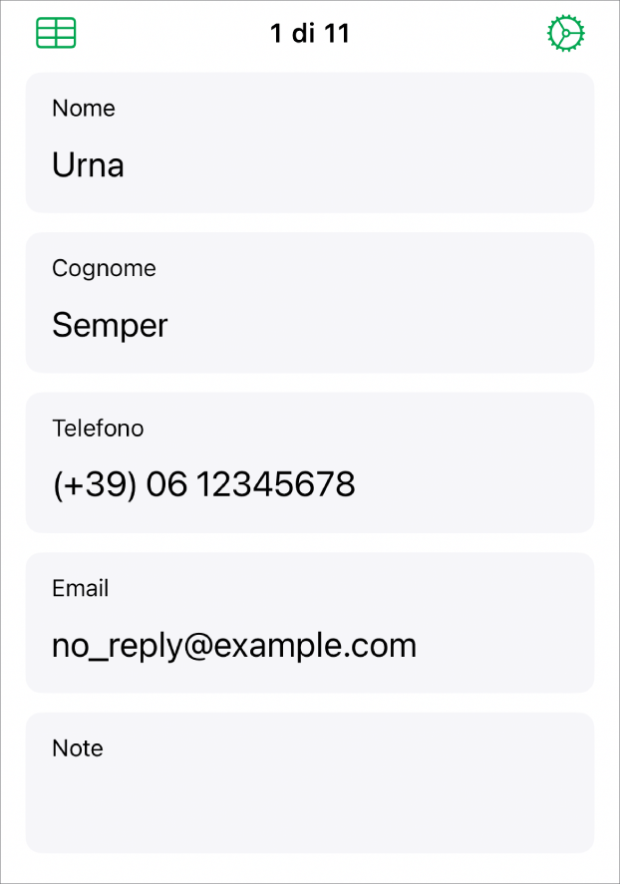
Task: Click the 12345678 phone digits
Action: click(275, 485)
